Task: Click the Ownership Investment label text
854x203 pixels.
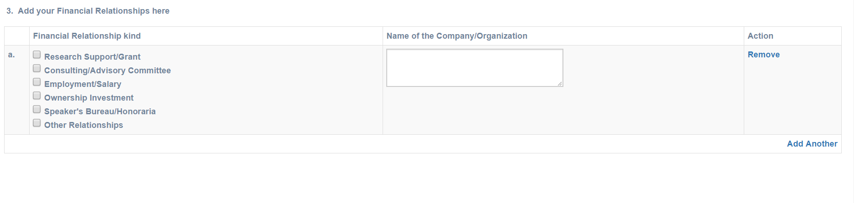Action: (x=88, y=98)
